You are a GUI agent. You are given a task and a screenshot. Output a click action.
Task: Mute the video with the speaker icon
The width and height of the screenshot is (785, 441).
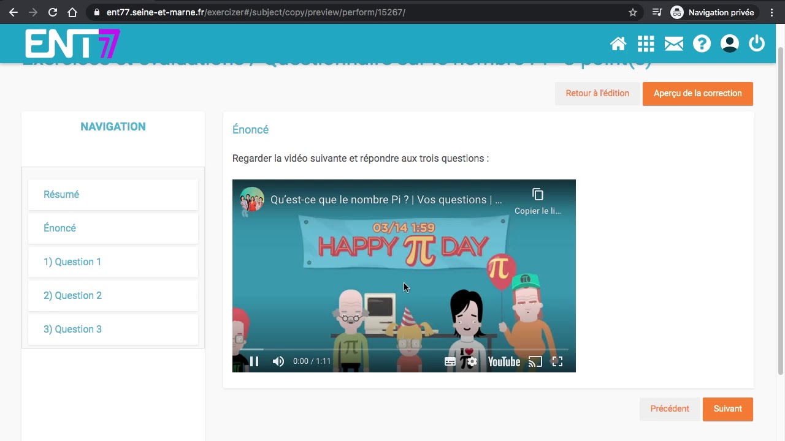tap(278, 361)
